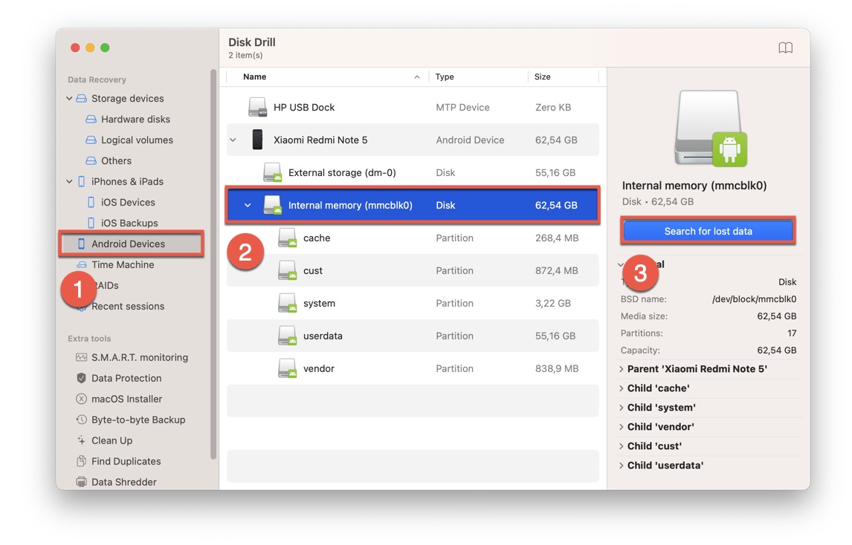Open Time Machine from its sidebar icon
852x545 pixels.
pyautogui.click(x=81, y=264)
